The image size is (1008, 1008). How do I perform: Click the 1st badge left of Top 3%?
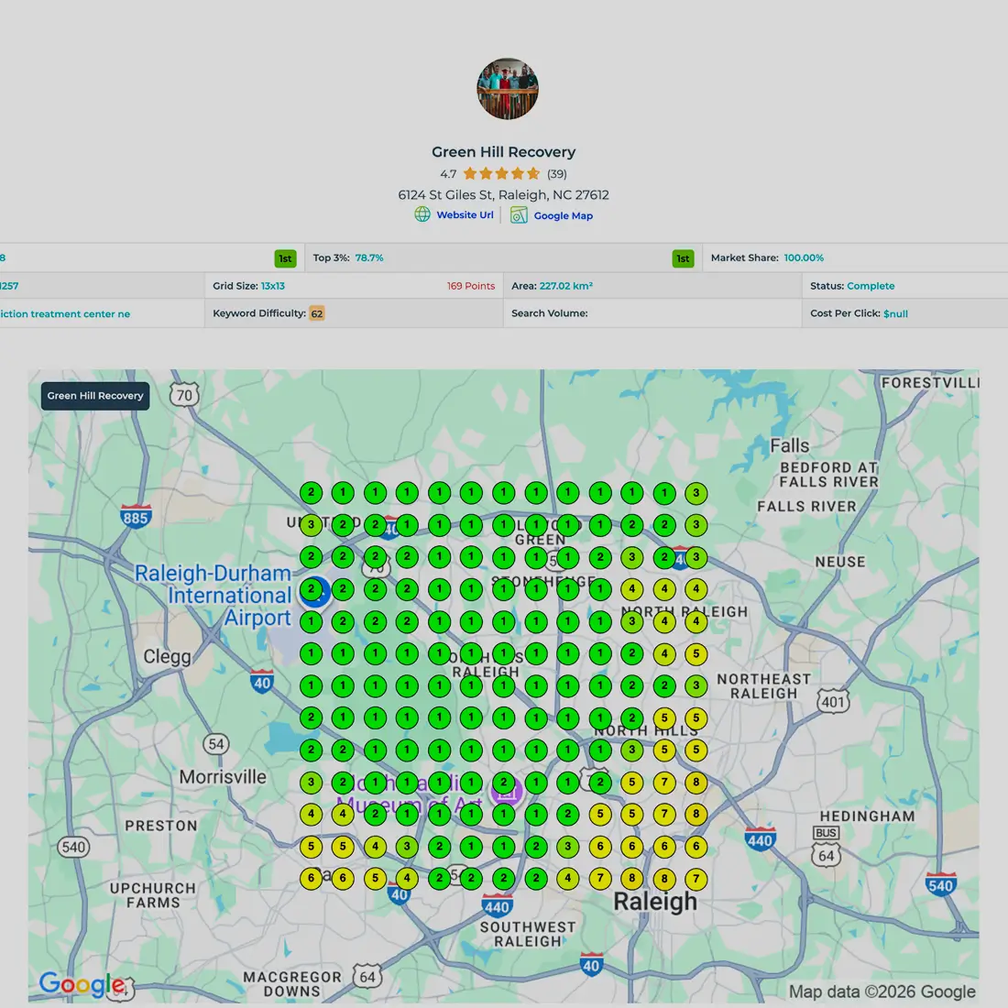coord(285,258)
